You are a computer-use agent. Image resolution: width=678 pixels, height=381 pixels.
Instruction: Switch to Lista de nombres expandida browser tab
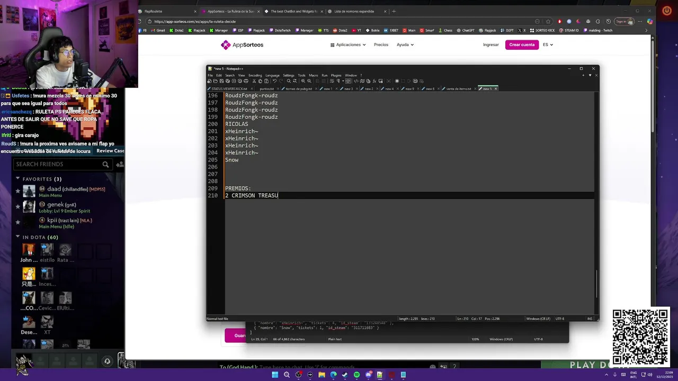tap(356, 11)
